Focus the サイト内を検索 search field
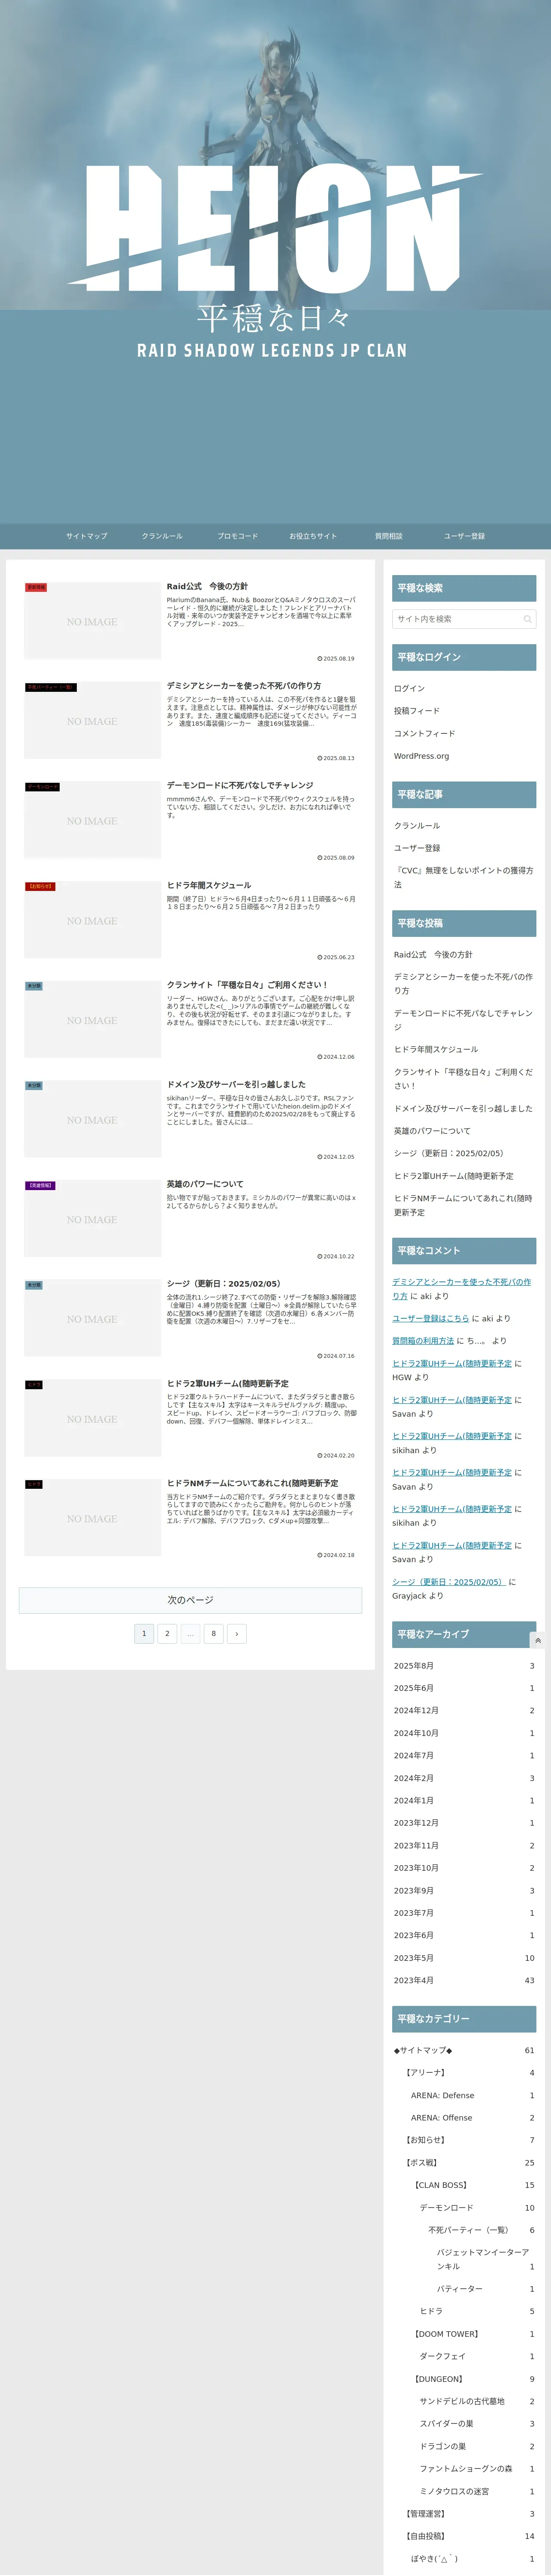The image size is (551, 2575). (x=464, y=619)
